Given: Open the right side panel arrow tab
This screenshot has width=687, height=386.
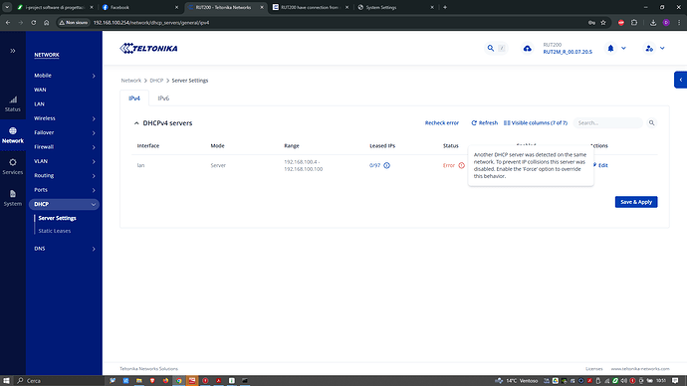Looking at the screenshot, I should click(x=680, y=80).
